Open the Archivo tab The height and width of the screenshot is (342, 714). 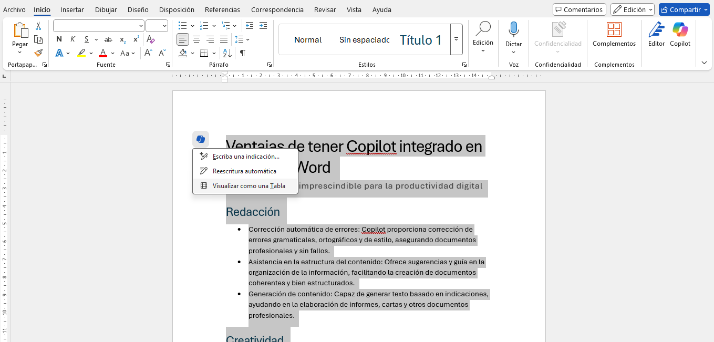point(14,9)
